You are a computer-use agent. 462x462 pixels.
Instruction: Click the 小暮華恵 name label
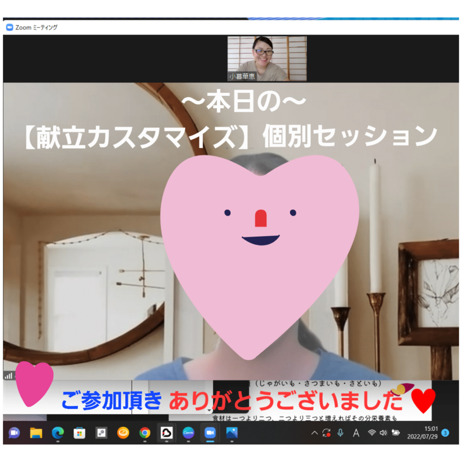coord(242,77)
